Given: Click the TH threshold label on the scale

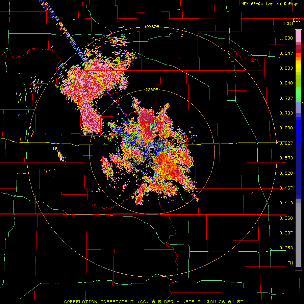Looking at the screenshot, I should (290, 263).
